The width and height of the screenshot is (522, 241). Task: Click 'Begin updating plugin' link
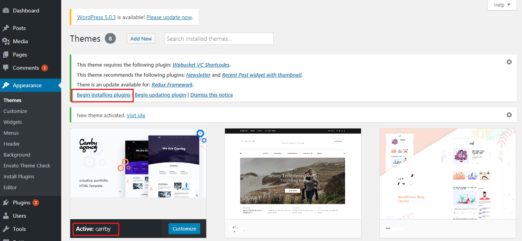[x=160, y=95]
